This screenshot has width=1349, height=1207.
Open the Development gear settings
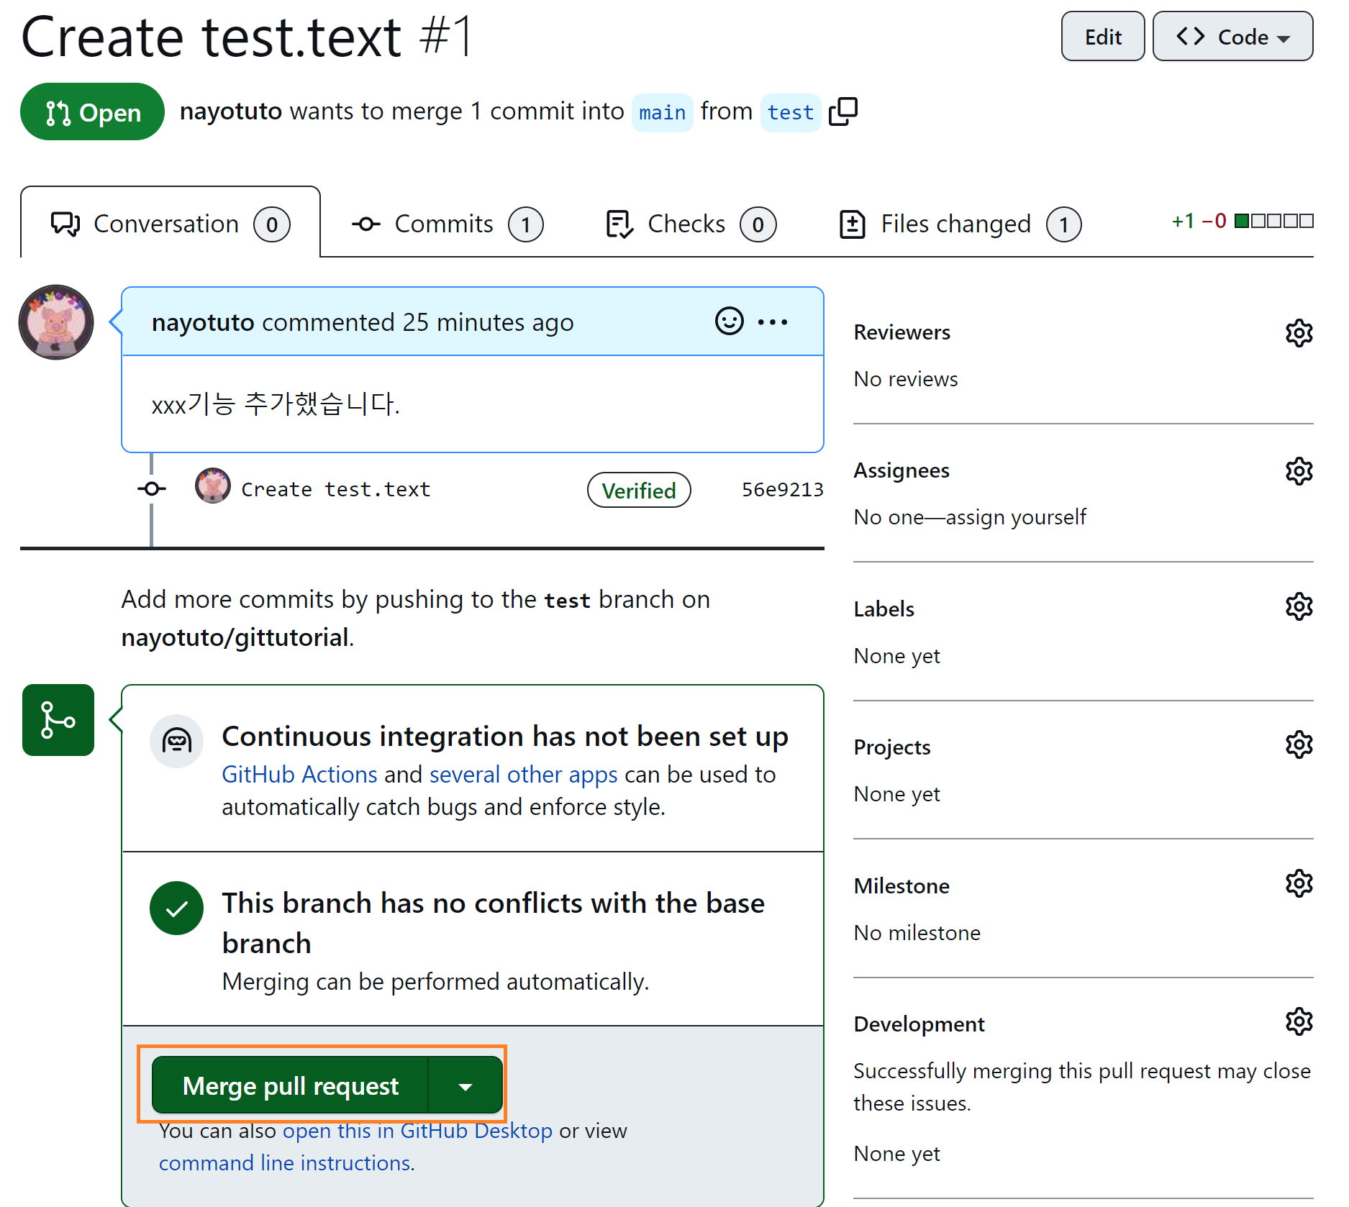(x=1299, y=1021)
